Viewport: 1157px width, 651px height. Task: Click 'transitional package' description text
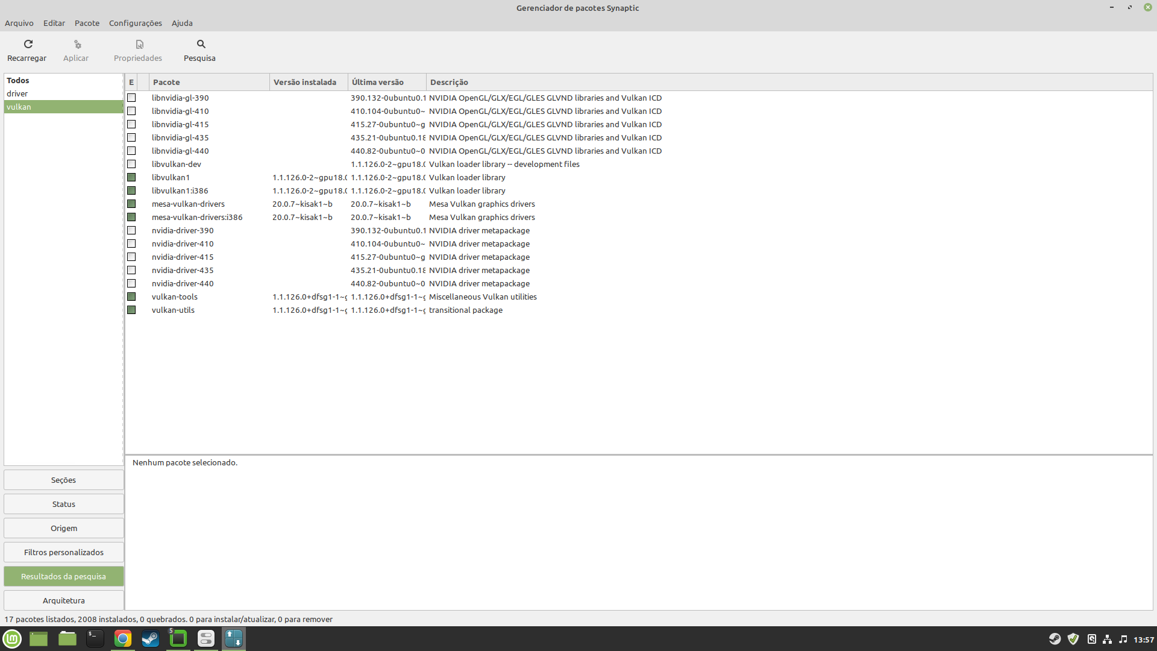point(466,310)
